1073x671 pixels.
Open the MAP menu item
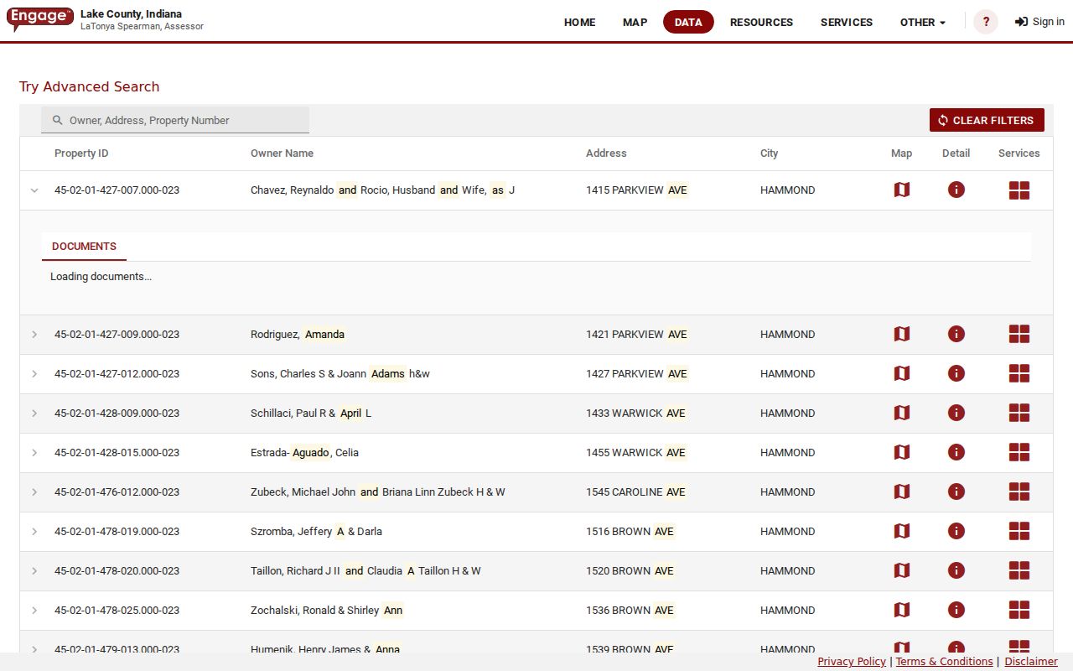(x=635, y=23)
